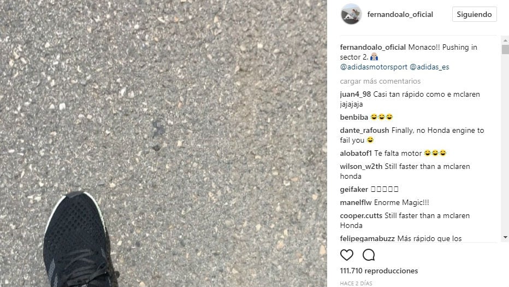This screenshot has width=509, height=287.
Task: Open the fernandoalo_oficial profile avatar
Action: click(351, 14)
